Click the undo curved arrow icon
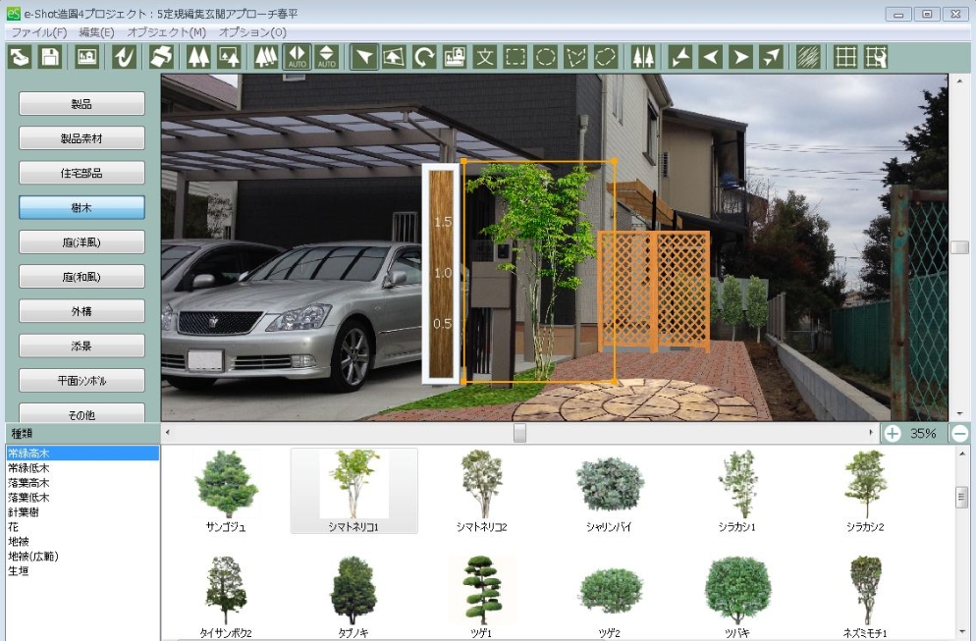Image resolution: width=976 pixels, height=641 pixels. (125, 57)
